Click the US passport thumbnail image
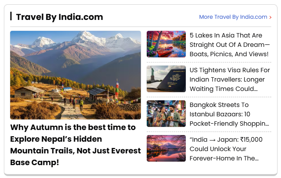 pos(166,79)
